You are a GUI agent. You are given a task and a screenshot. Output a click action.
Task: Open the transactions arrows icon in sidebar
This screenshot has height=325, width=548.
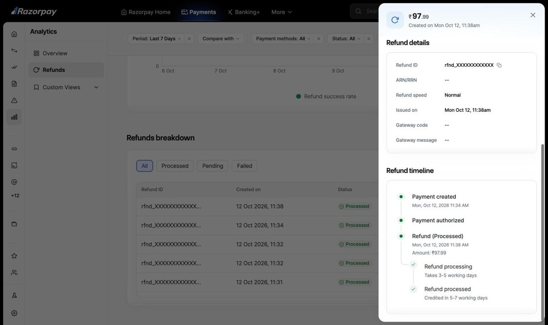click(x=14, y=51)
